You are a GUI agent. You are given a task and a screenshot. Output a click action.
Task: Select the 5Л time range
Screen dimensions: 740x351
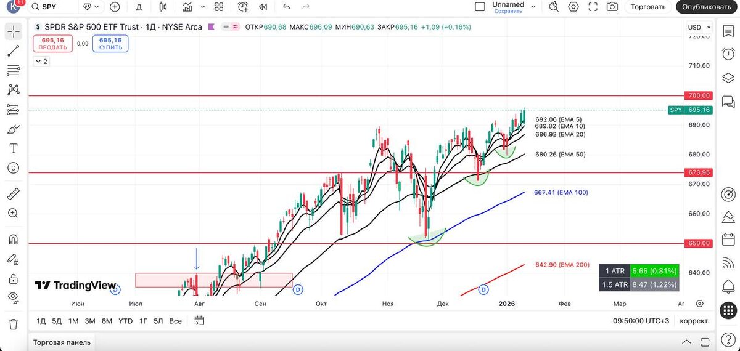(158, 321)
